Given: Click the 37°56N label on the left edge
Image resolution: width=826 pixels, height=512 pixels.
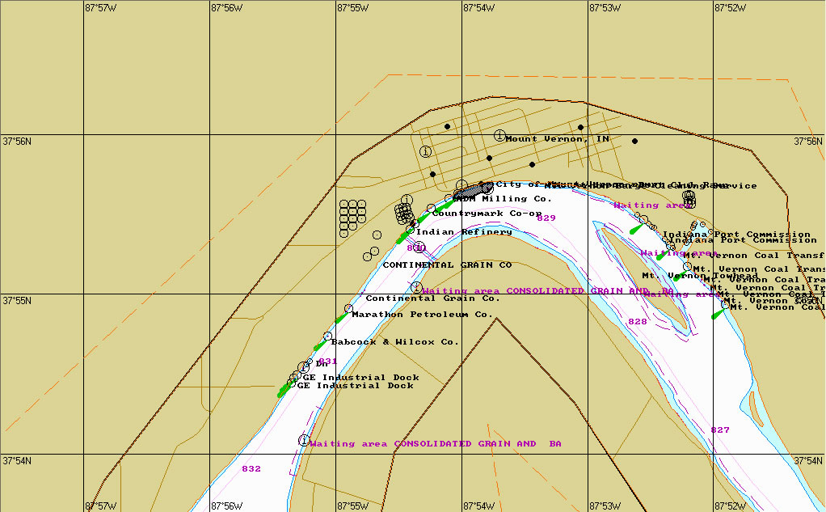Looking at the screenshot, I should pos(17,142).
